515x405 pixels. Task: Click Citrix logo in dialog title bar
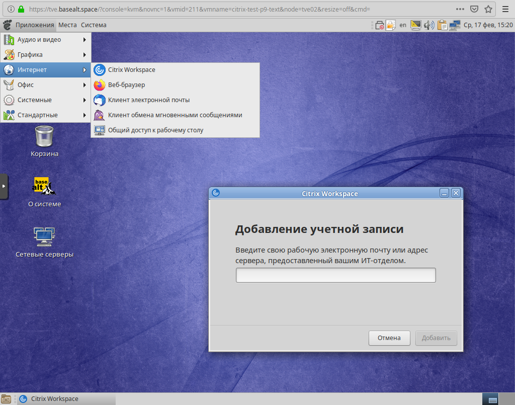pos(216,193)
